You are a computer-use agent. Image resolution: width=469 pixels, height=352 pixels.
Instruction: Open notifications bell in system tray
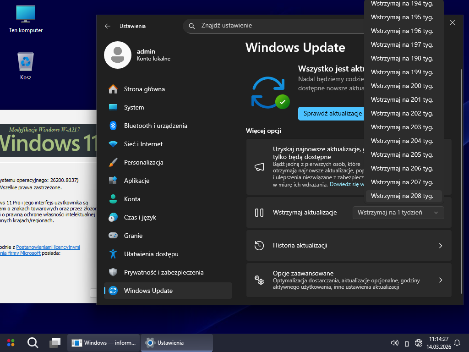(457, 343)
